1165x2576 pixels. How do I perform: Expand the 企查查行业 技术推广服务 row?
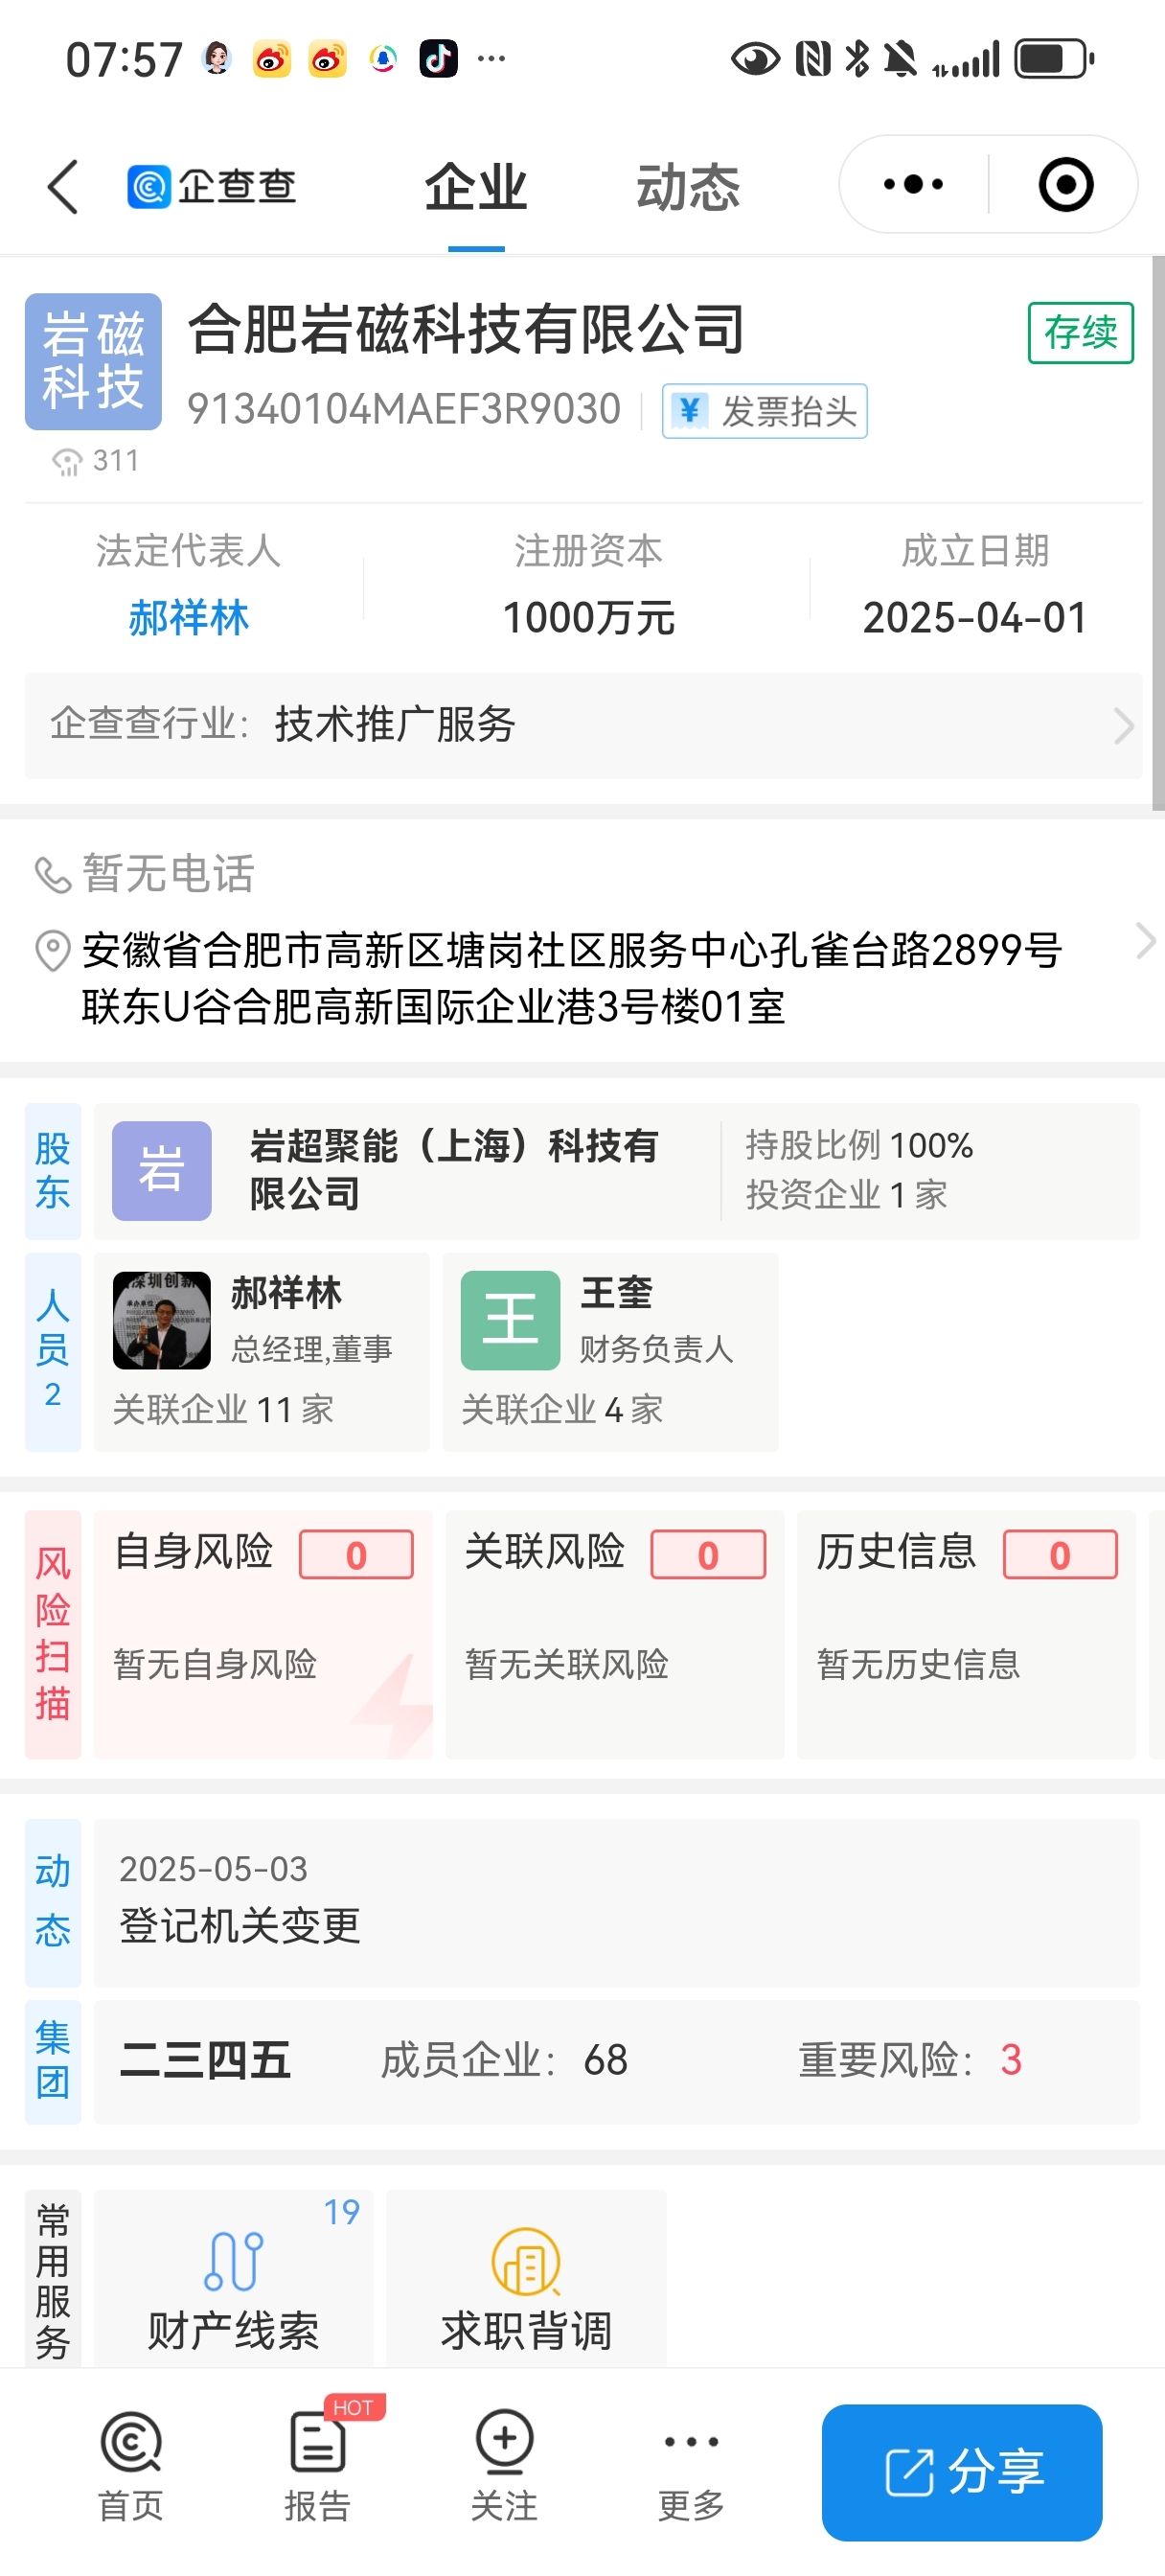coord(583,725)
